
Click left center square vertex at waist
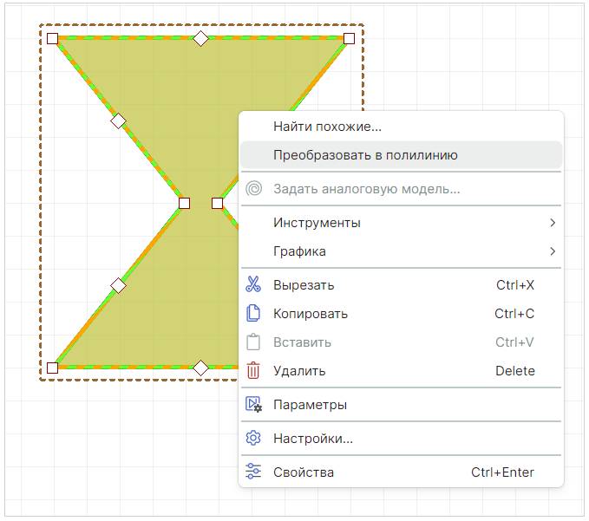184,203
